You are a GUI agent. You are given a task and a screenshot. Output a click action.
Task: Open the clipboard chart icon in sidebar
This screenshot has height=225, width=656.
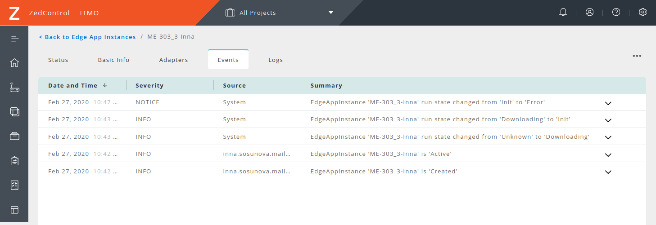pyautogui.click(x=14, y=161)
